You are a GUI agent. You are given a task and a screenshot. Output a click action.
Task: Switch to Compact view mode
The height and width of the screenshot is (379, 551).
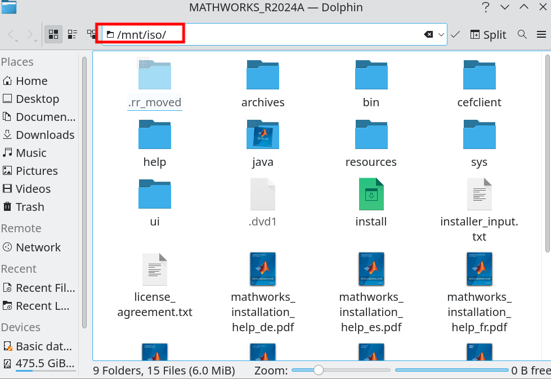(73, 34)
